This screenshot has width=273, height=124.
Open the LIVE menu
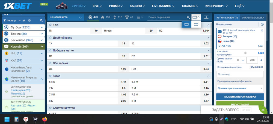coord(97,6)
